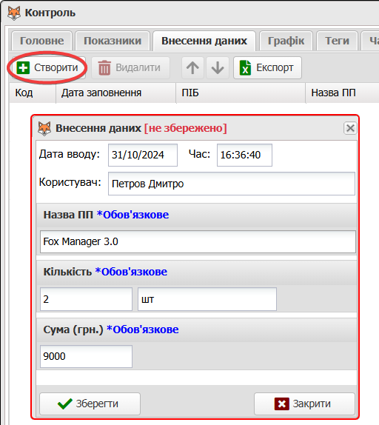Click the Кількість unit field showing шт

(207, 299)
